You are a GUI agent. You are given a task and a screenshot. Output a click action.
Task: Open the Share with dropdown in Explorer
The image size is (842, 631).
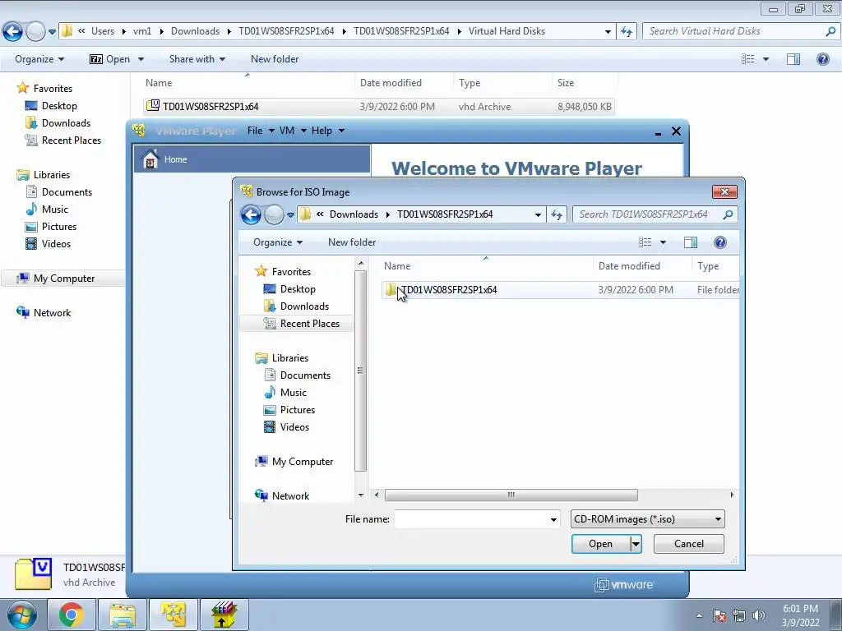point(197,59)
